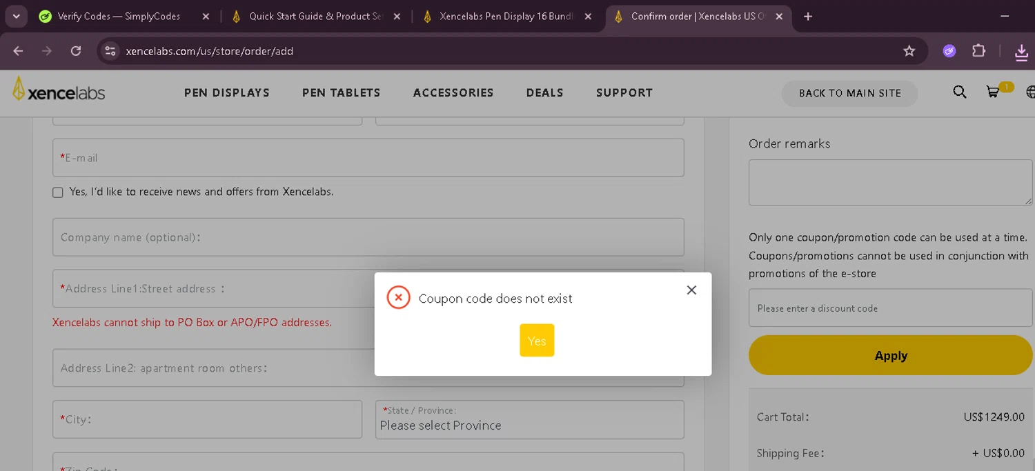Viewport: 1035px width, 471px height.
Task: Focus the discount code input field
Action: (x=891, y=308)
